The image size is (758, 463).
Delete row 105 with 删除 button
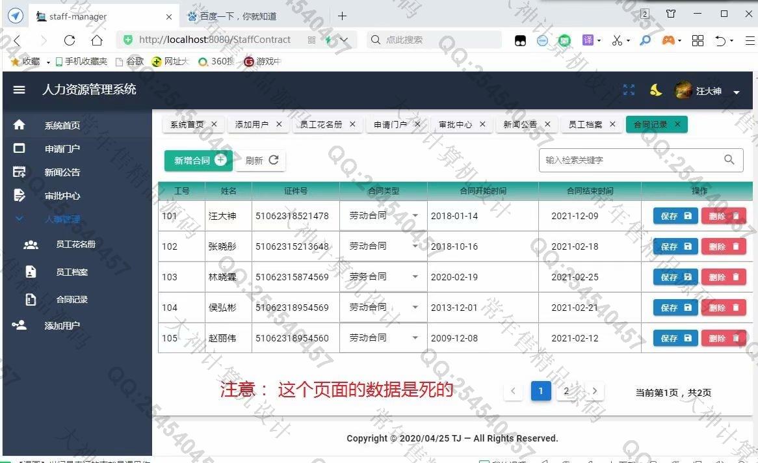click(724, 338)
